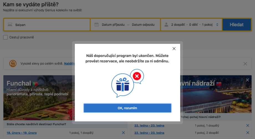Viewport: 255px width, 139px height.
Task: Open the Datum odjezdu check-out date picker
Action: [143, 25]
